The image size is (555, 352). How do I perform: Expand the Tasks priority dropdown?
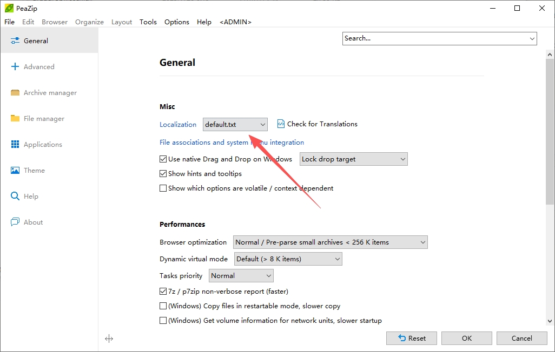click(x=241, y=276)
